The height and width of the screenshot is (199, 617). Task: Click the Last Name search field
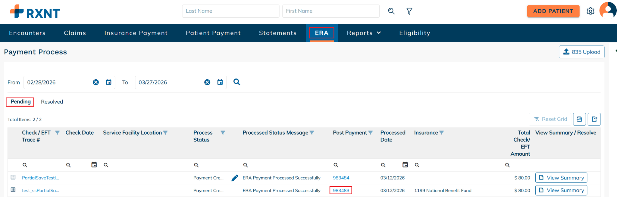point(230,11)
